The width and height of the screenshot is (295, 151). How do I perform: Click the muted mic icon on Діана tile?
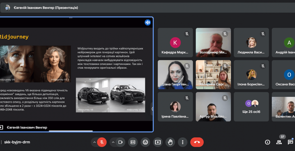tap(187, 66)
